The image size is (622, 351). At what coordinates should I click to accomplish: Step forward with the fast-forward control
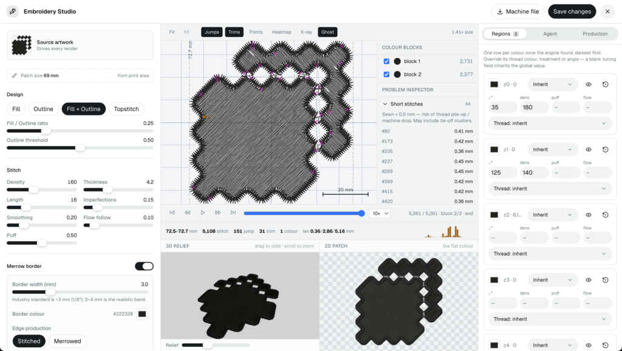[x=218, y=213]
